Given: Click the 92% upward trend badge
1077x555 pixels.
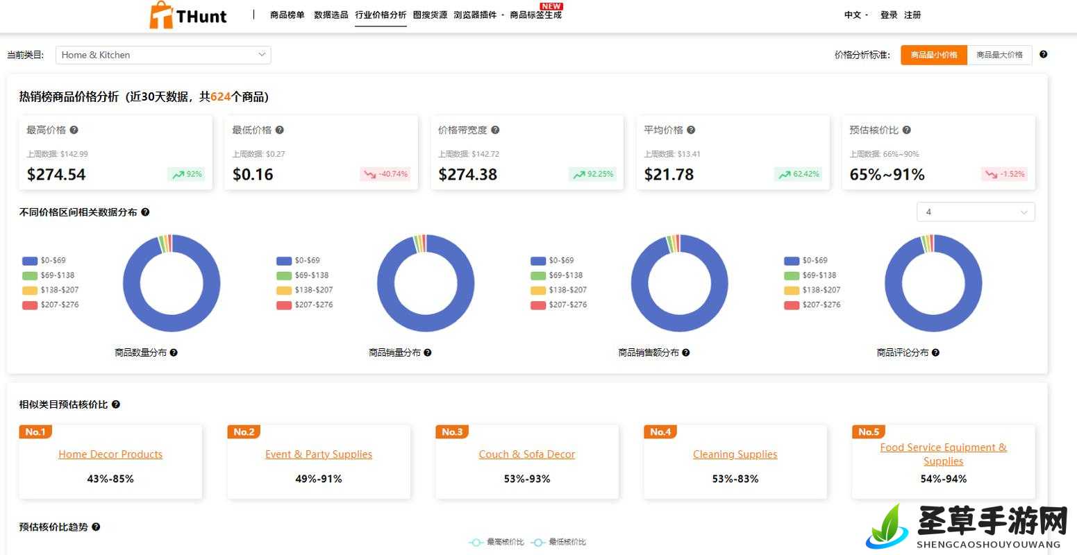Looking at the screenshot, I should 186,174.
